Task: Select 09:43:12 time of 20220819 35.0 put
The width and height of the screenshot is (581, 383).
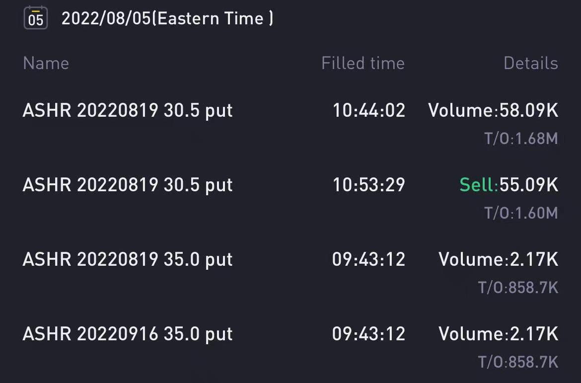Action: click(x=368, y=259)
